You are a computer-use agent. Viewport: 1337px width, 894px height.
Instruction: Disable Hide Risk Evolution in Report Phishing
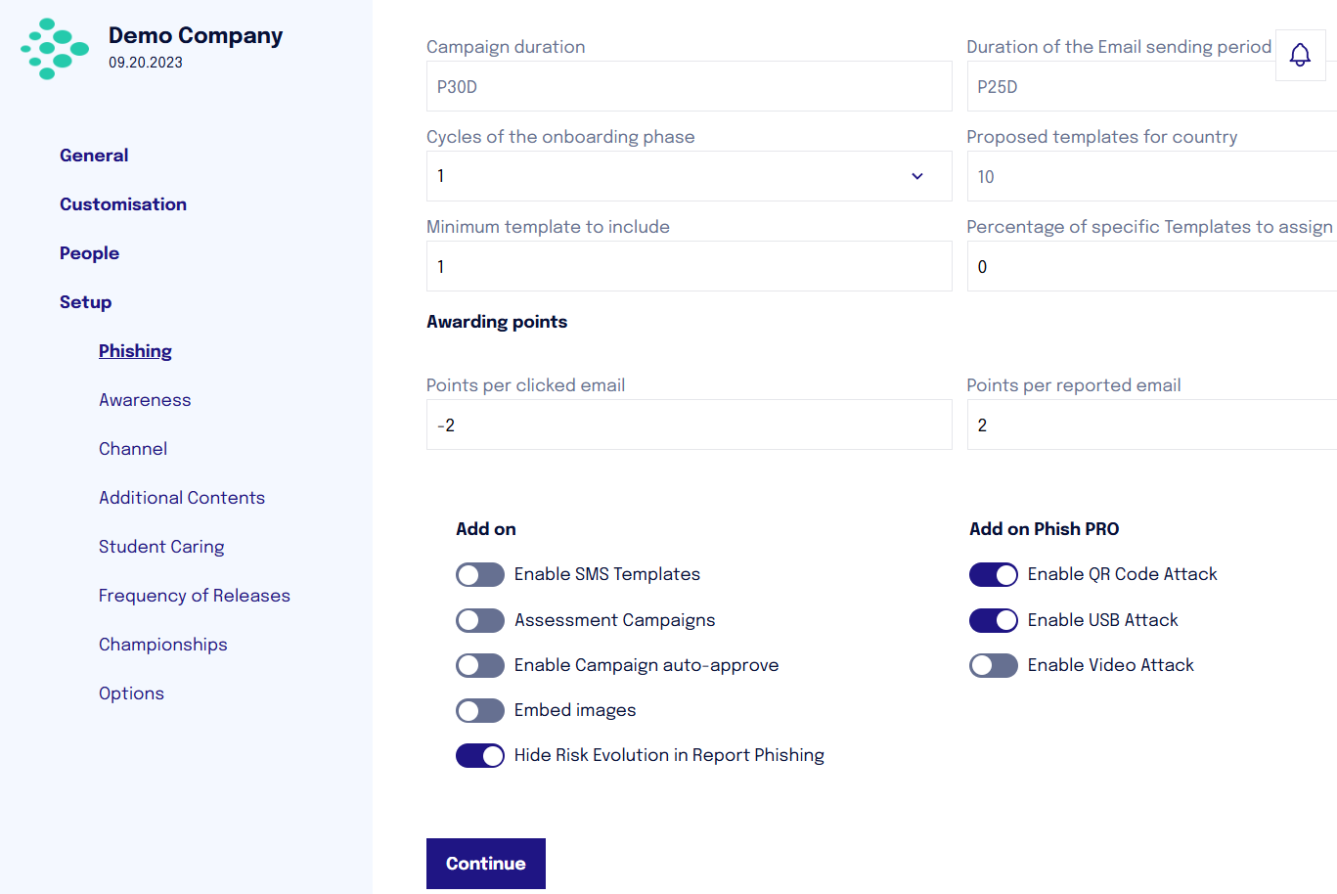(x=480, y=755)
